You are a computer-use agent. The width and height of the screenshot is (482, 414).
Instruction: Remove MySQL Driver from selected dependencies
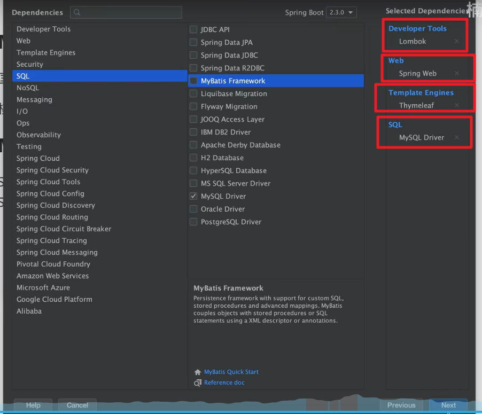coord(457,137)
